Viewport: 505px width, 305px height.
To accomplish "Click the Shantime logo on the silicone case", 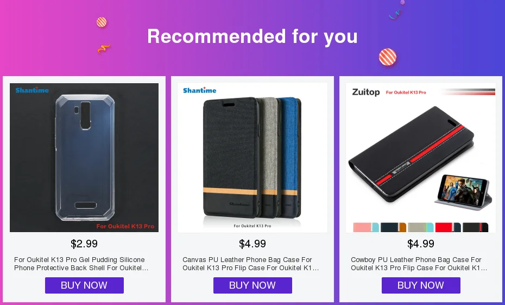I will (32, 90).
